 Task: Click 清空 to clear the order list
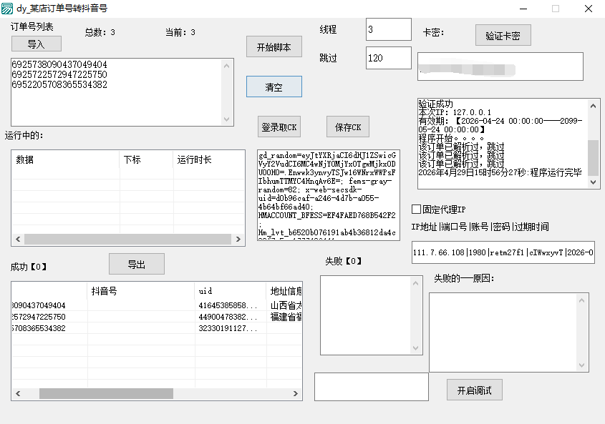(274, 87)
